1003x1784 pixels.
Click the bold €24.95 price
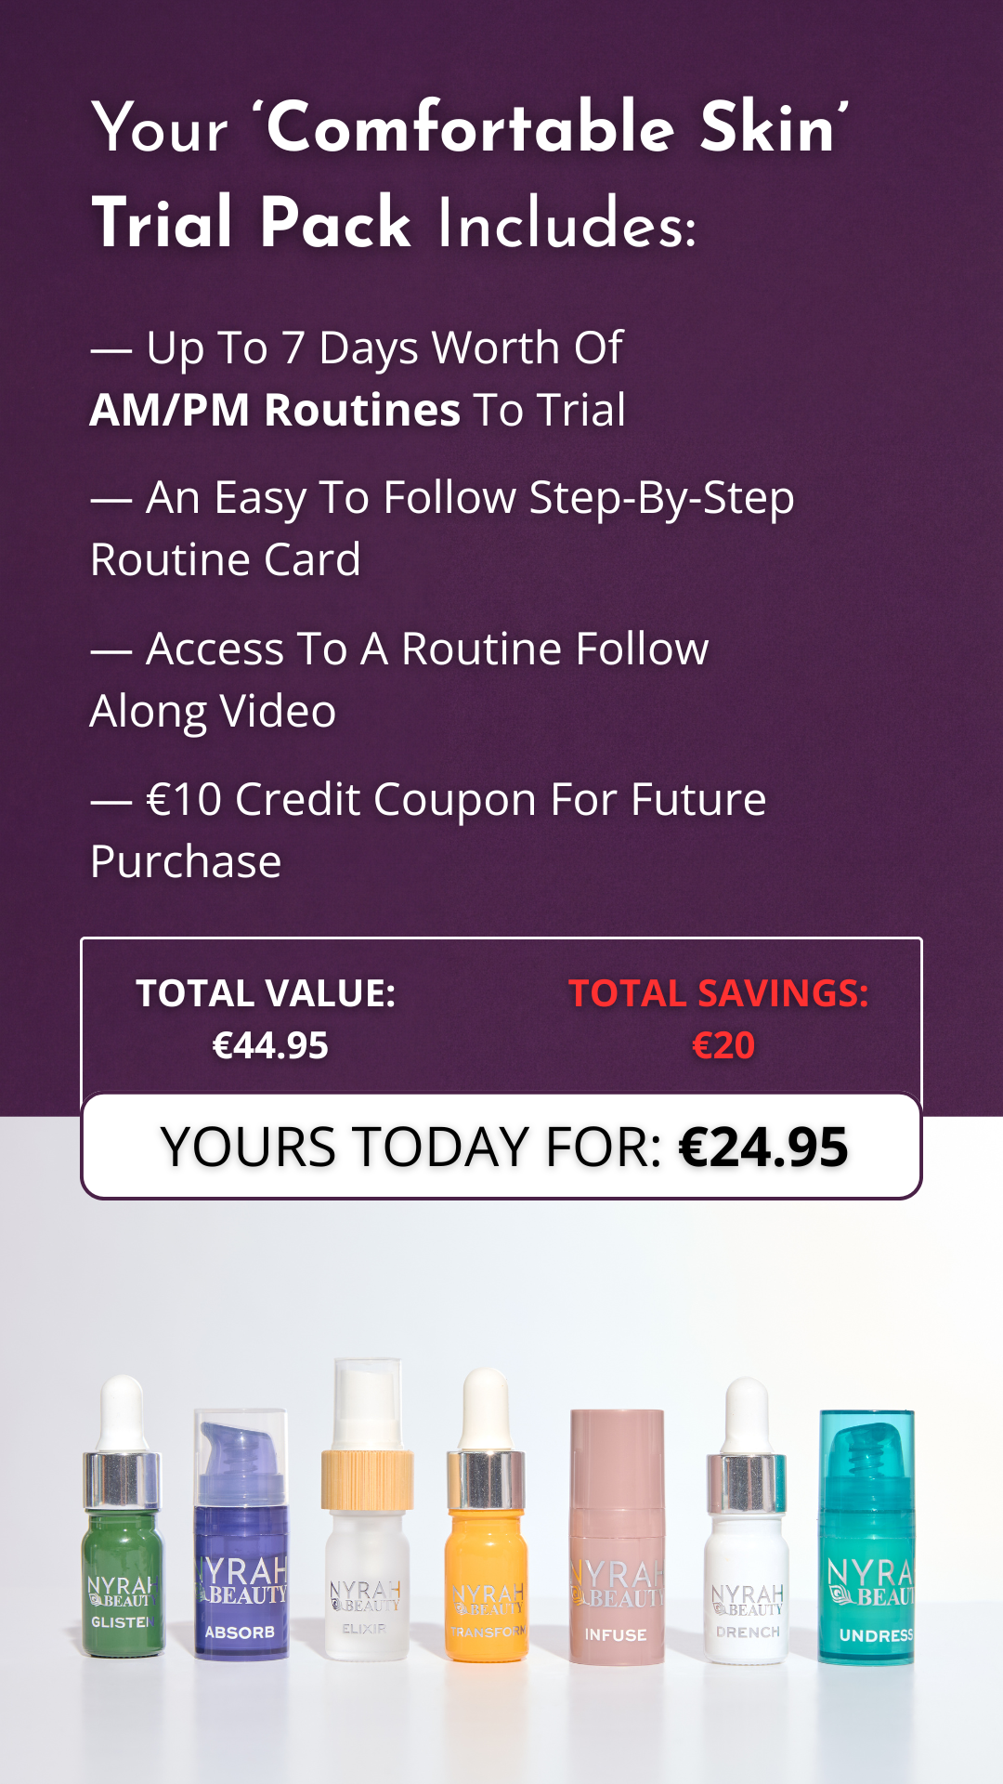click(x=763, y=1147)
